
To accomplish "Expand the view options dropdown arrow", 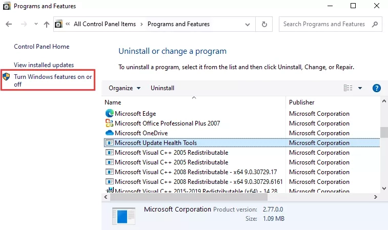I will point(360,88).
